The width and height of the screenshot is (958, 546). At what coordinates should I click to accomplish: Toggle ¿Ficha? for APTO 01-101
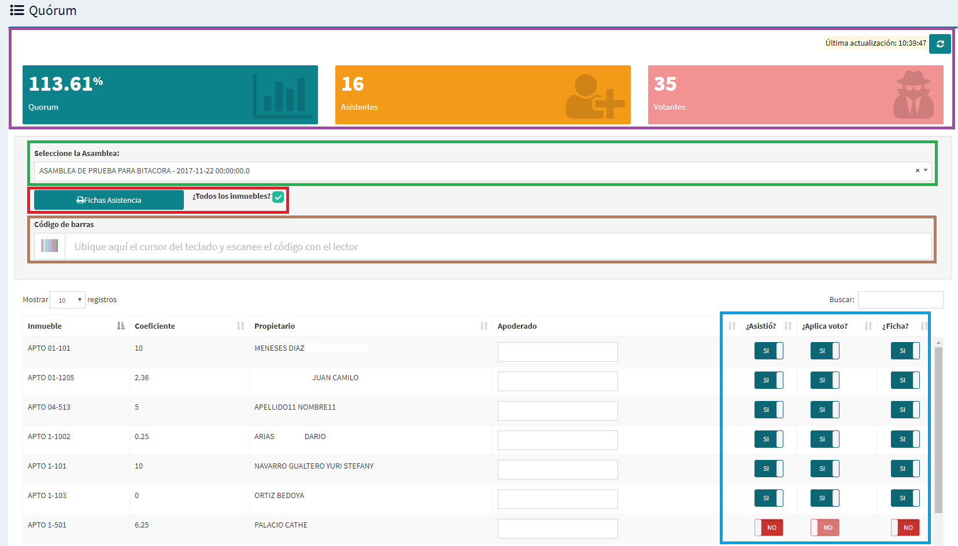tap(905, 351)
